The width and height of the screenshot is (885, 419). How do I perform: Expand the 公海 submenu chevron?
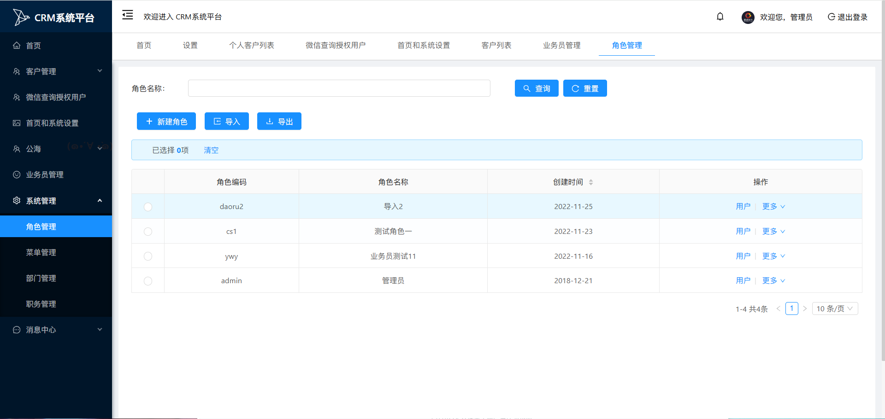(x=100, y=148)
